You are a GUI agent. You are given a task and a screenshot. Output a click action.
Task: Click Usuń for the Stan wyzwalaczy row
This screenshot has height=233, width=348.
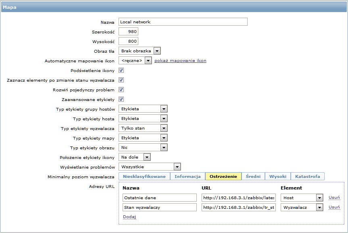point(334,207)
